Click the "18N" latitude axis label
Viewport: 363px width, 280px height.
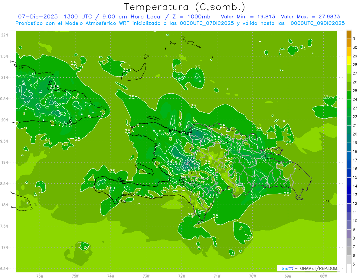click(x=5, y=205)
